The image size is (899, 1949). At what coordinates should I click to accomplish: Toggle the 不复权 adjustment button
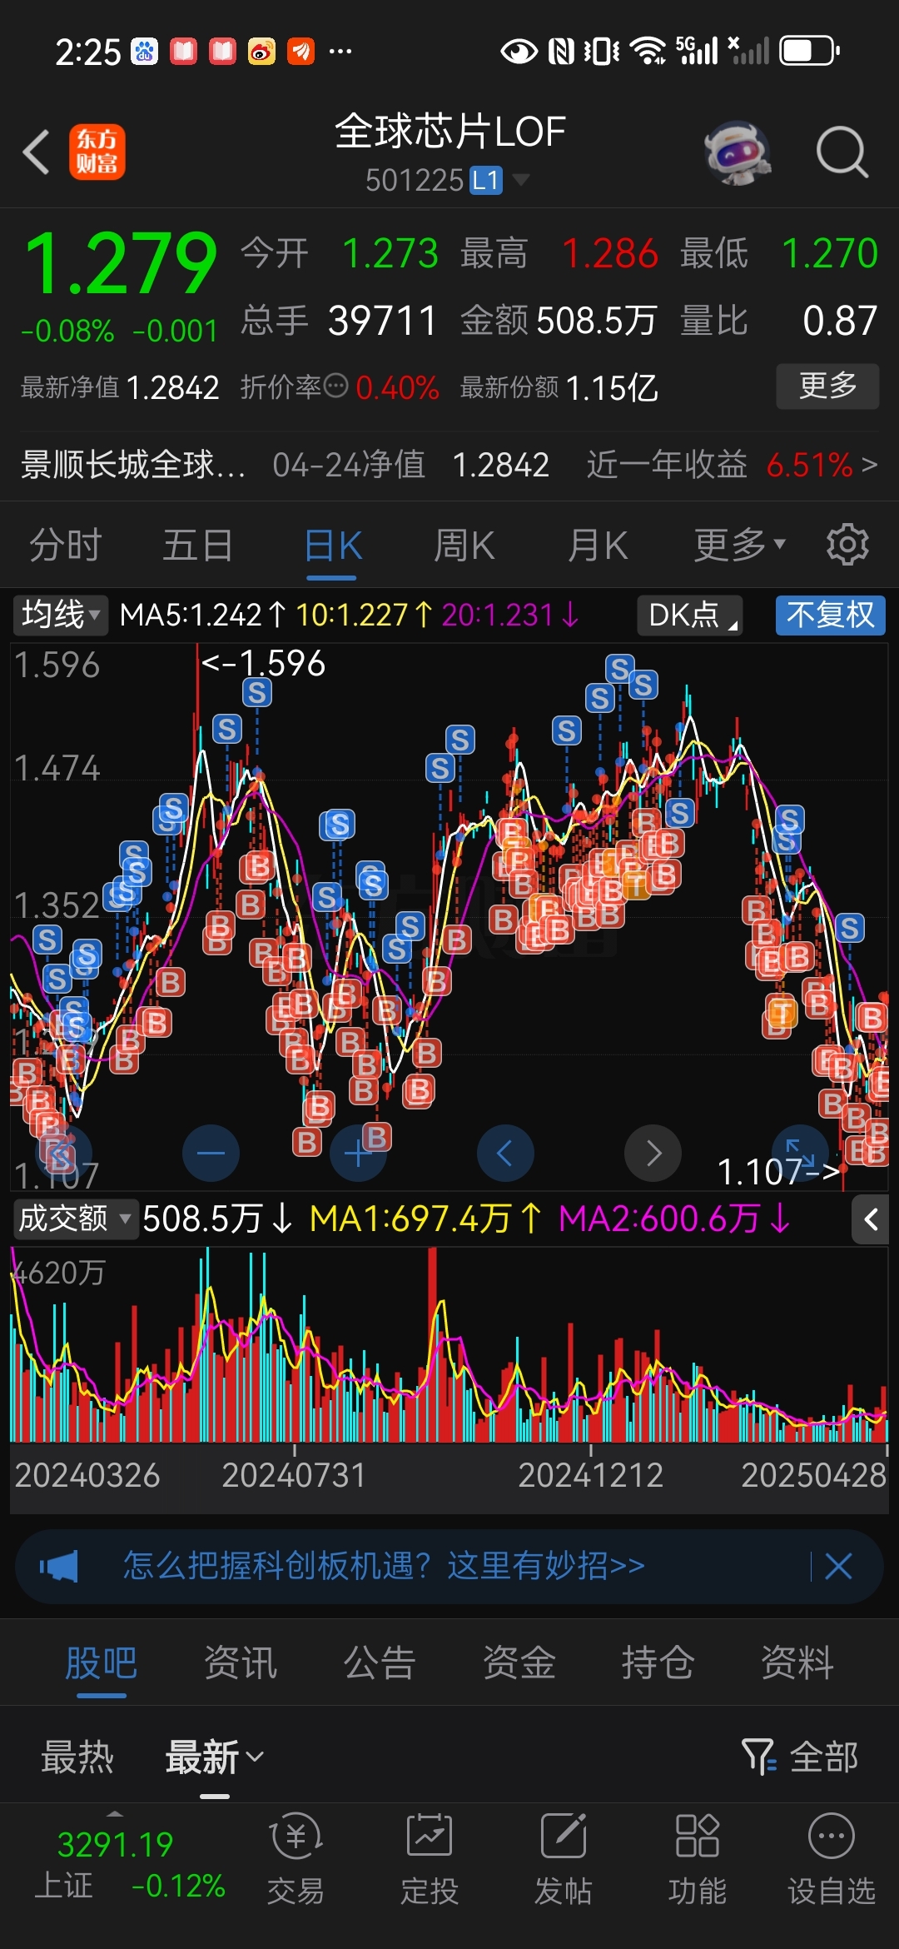[x=830, y=615]
